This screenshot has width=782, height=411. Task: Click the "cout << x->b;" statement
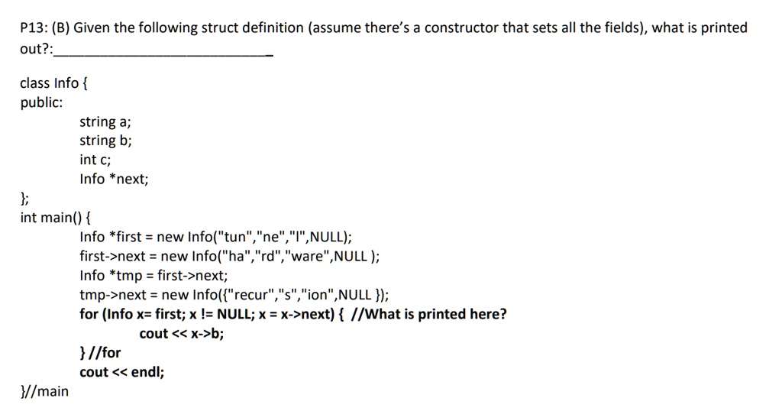point(182,333)
